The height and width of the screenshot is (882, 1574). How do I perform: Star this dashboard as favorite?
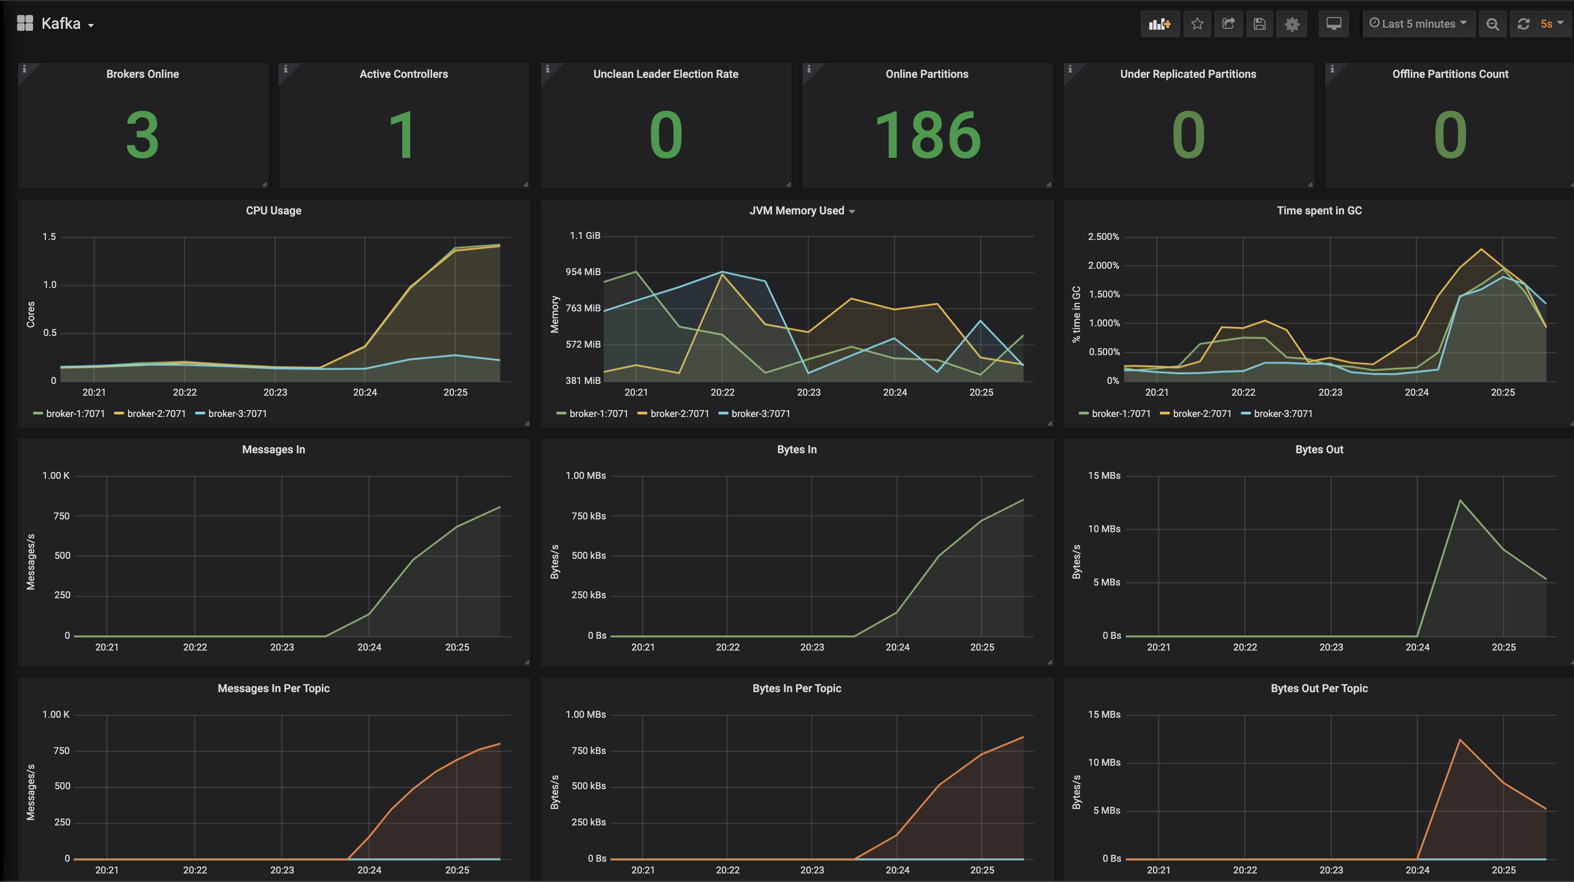coord(1196,24)
